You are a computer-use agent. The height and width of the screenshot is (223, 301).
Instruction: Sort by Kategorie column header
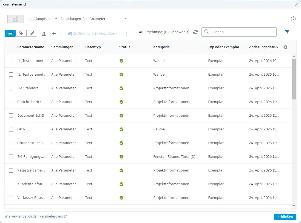161,47
